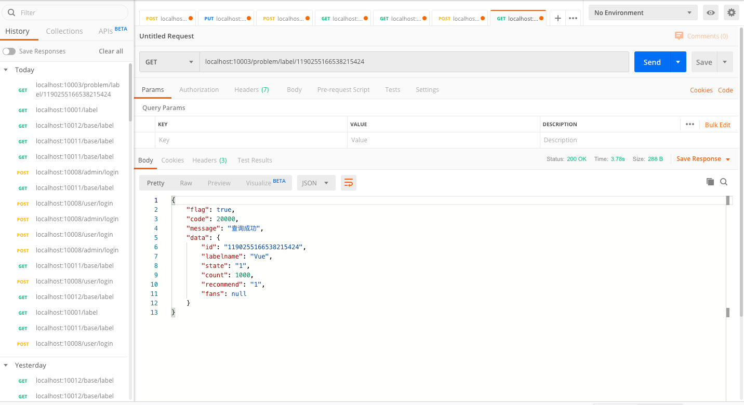The image size is (744, 405).
Task: Click the query param Key field
Action: (251, 140)
